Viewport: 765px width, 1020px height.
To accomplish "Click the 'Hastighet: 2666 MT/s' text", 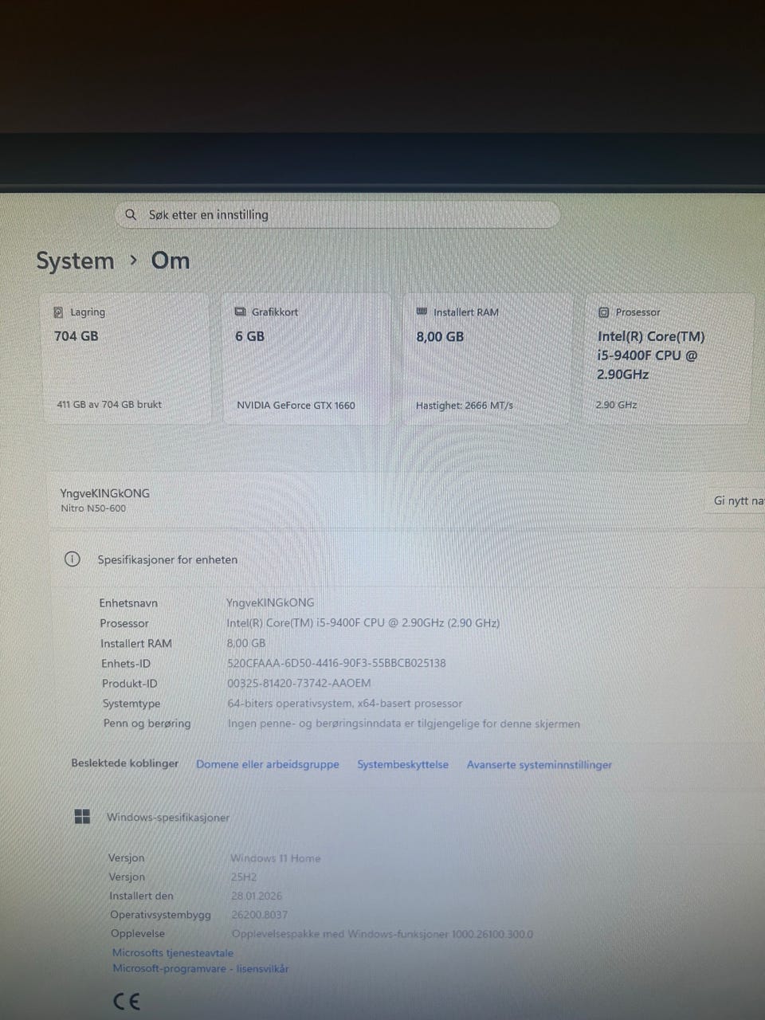I will 465,405.
